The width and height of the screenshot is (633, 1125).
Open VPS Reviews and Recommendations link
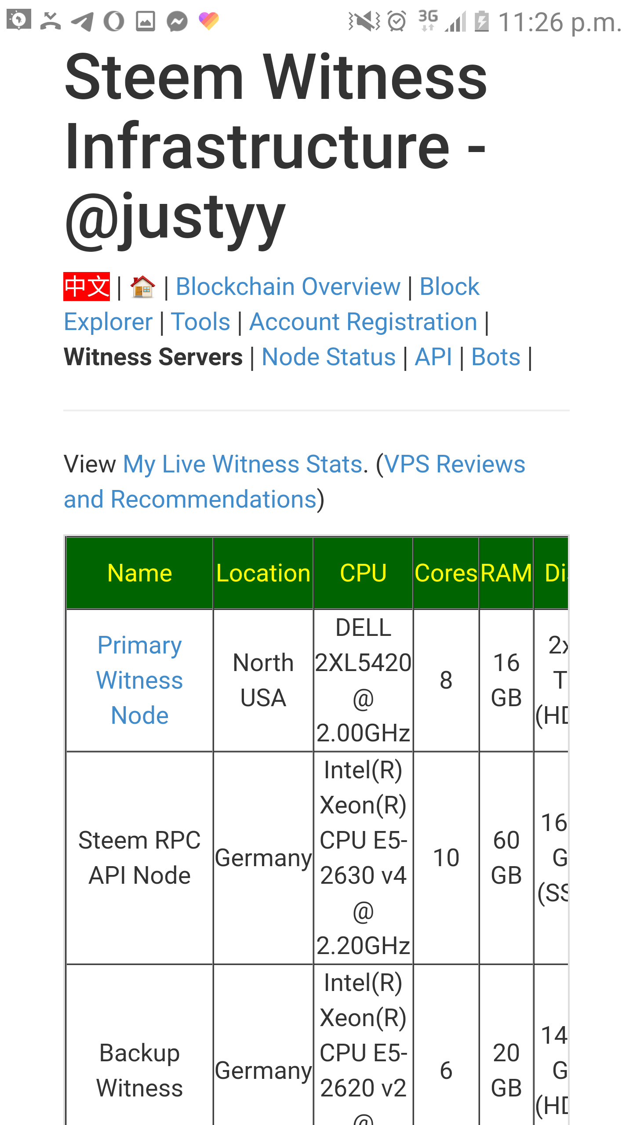(x=295, y=482)
